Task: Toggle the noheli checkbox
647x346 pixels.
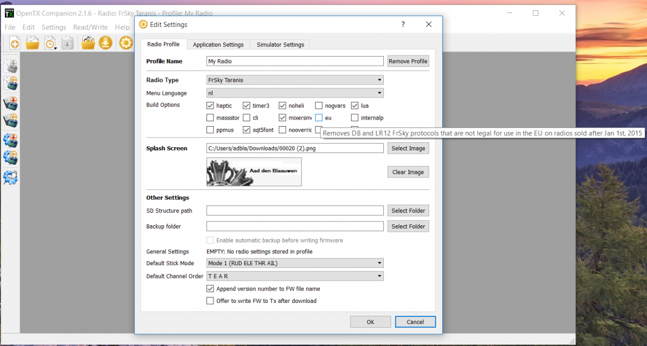Action: (x=283, y=106)
